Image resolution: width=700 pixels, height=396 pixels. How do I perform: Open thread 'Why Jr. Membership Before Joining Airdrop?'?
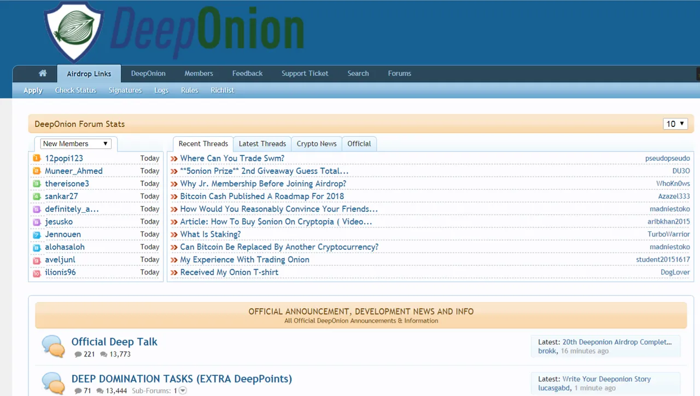point(263,184)
